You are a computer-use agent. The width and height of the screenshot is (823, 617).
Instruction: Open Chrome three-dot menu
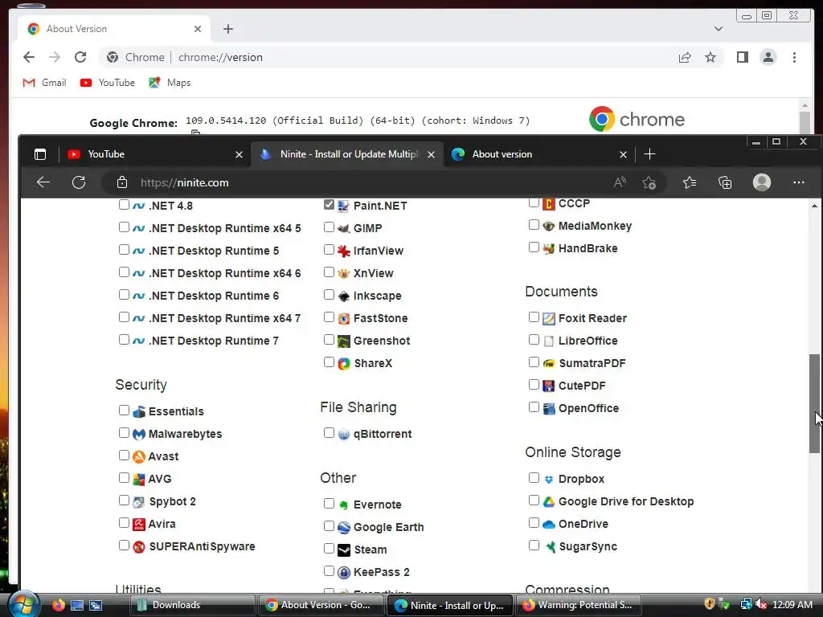pos(794,57)
